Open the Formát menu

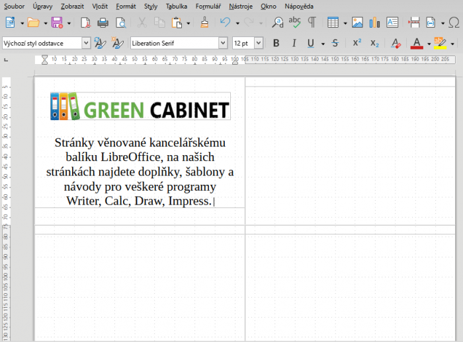126,6
